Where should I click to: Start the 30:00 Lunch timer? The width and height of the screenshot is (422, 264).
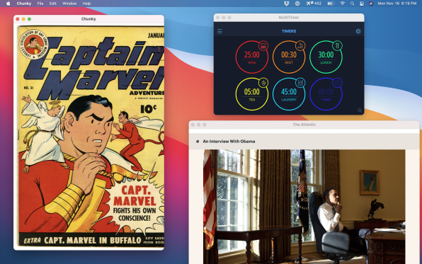pyautogui.click(x=326, y=57)
